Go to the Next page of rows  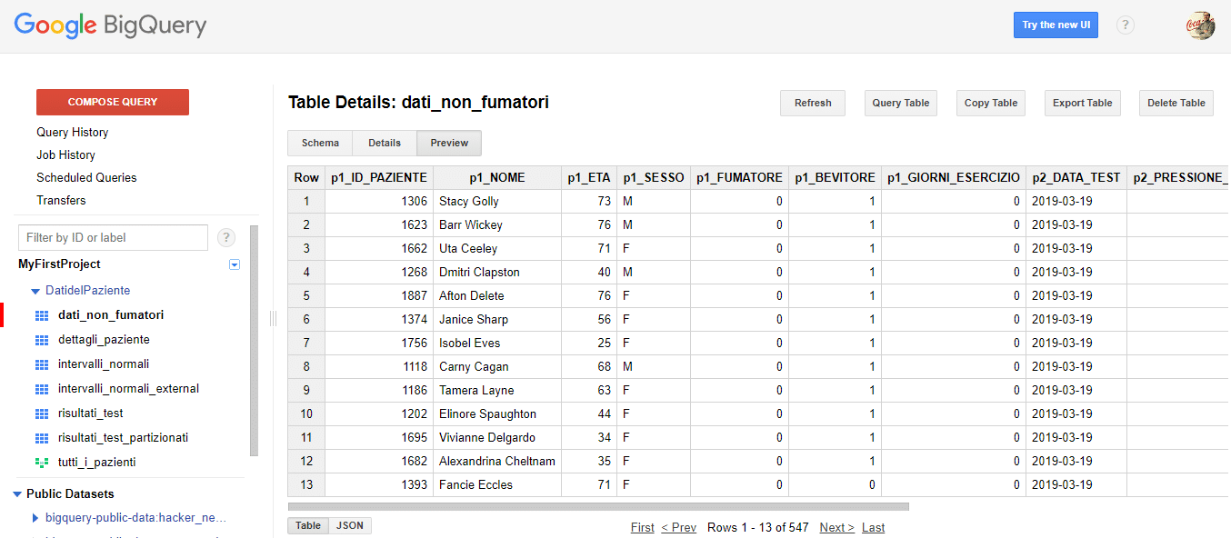pos(836,527)
